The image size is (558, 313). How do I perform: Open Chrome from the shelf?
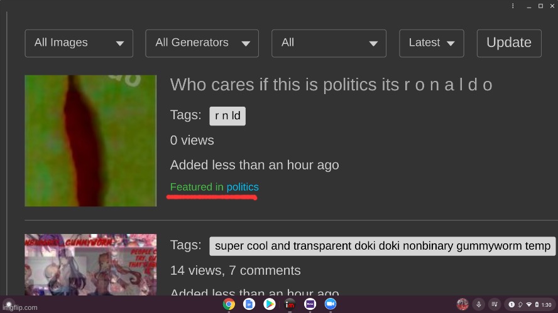(229, 304)
